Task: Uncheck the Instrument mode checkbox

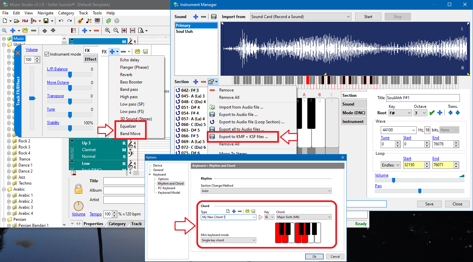Action: [x=47, y=54]
